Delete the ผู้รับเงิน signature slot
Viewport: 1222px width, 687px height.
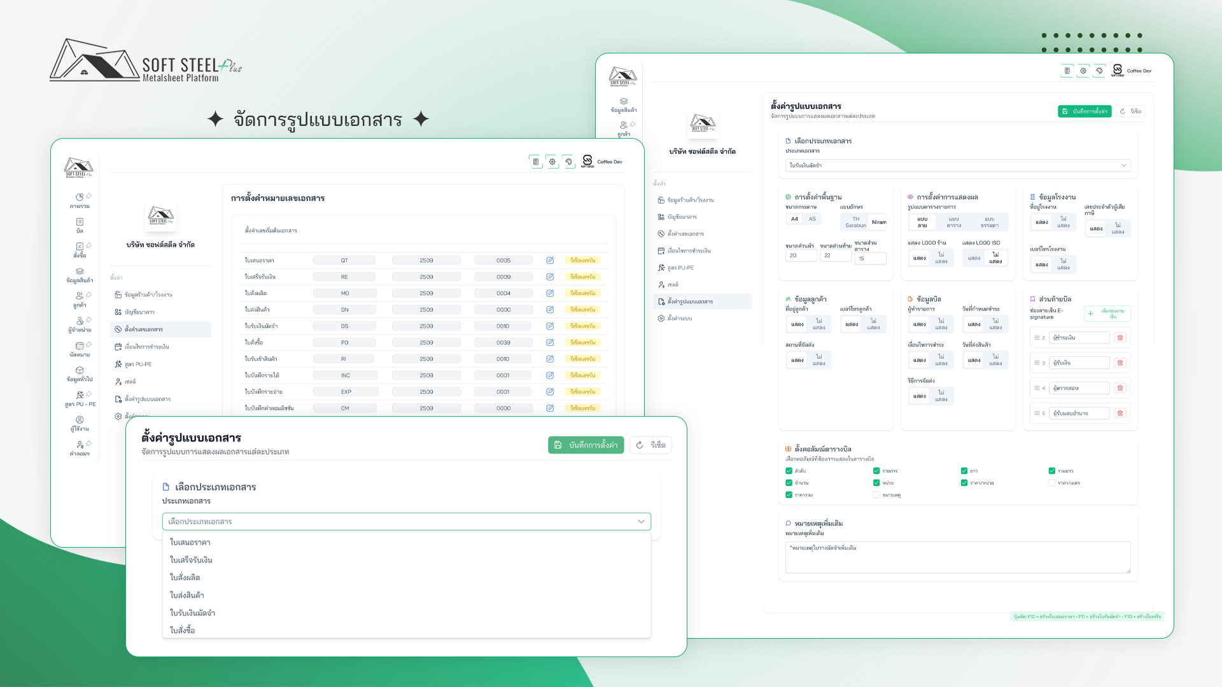[x=1120, y=363]
